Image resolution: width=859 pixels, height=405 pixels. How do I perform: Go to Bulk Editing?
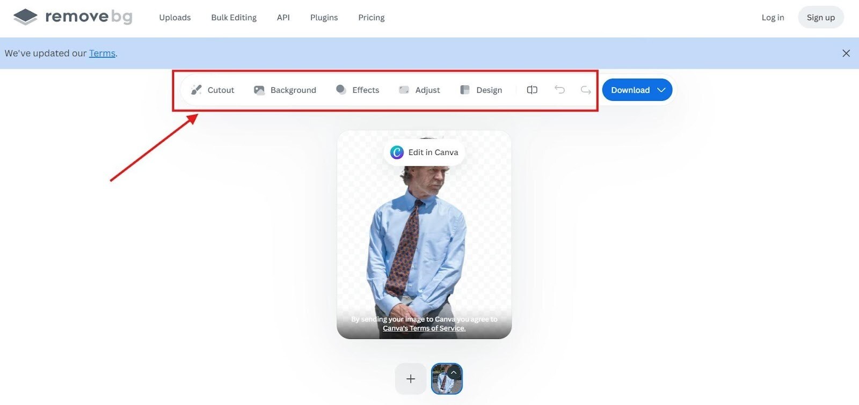234,18
